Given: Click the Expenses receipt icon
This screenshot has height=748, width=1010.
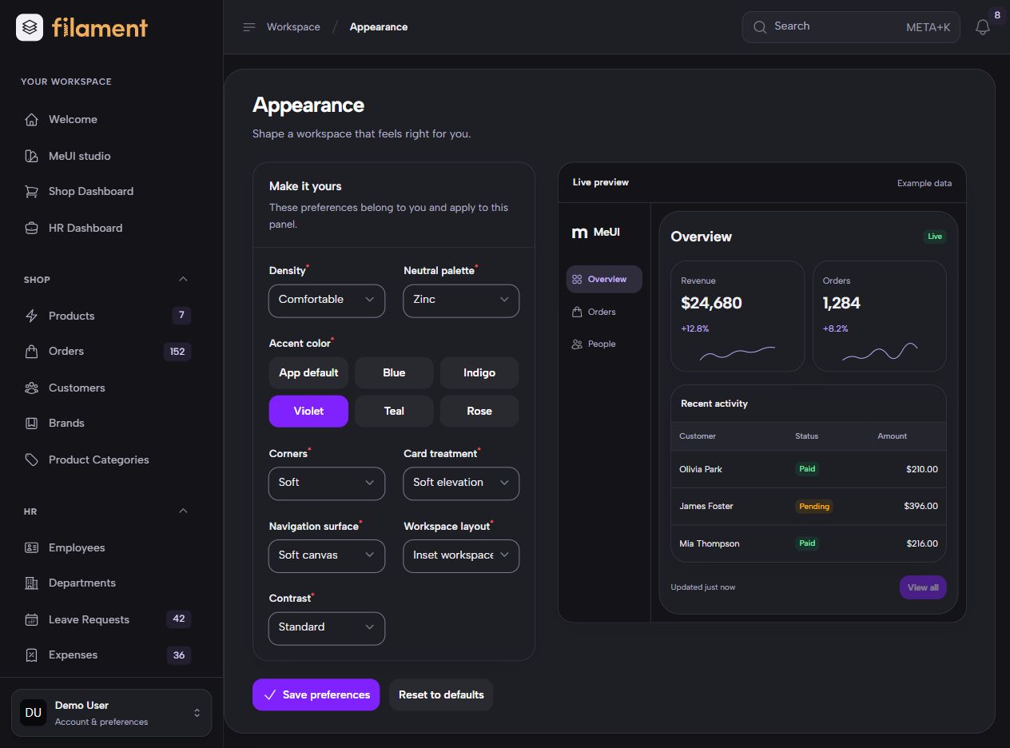Looking at the screenshot, I should pyautogui.click(x=32, y=655).
